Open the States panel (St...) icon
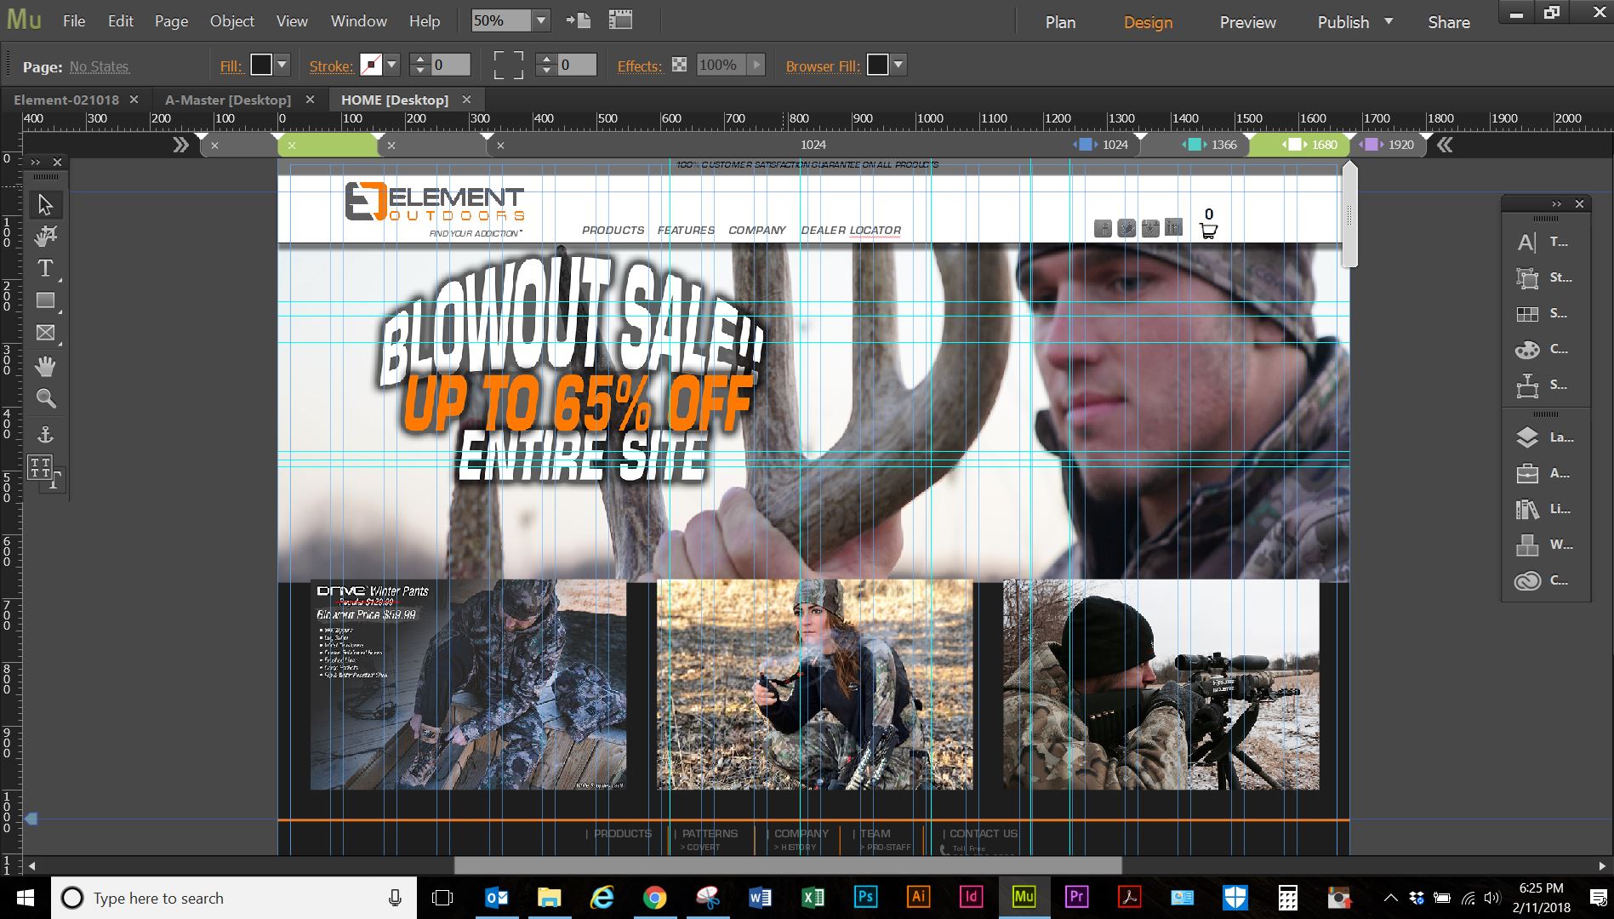 pos(1527,278)
